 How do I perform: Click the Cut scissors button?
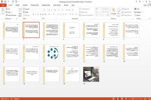[8, 9]
